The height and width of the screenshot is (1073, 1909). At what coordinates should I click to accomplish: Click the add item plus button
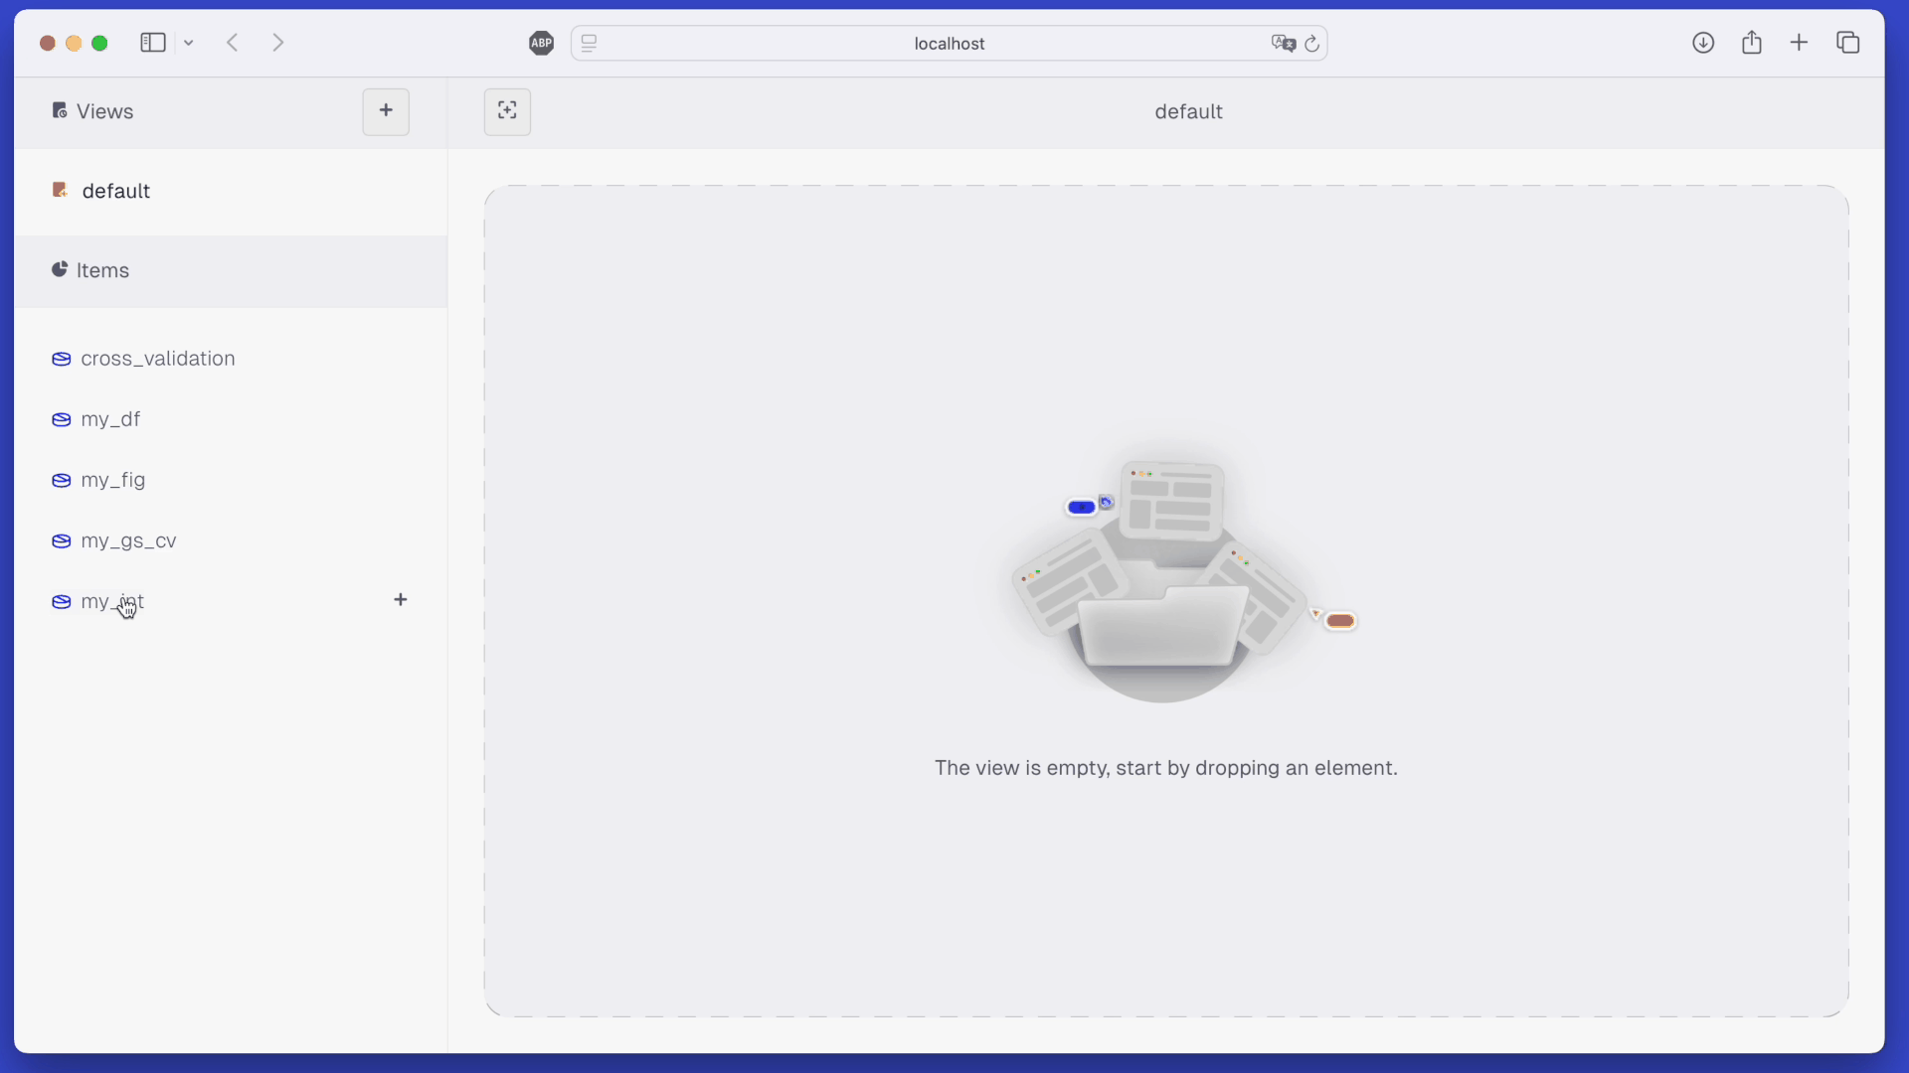[x=402, y=600]
